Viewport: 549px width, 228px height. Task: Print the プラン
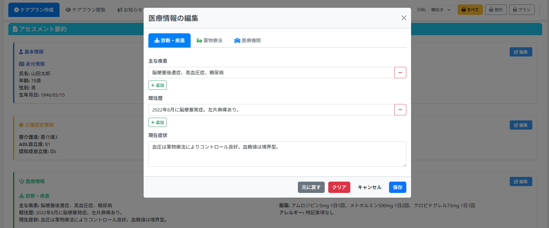(522, 10)
